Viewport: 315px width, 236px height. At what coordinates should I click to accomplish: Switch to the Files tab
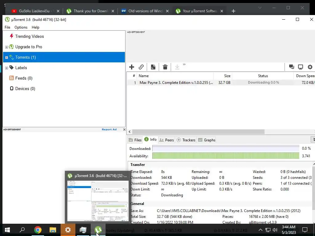point(135,140)
